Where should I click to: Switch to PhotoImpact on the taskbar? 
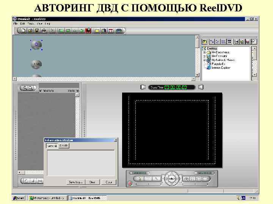pos(47,198)
